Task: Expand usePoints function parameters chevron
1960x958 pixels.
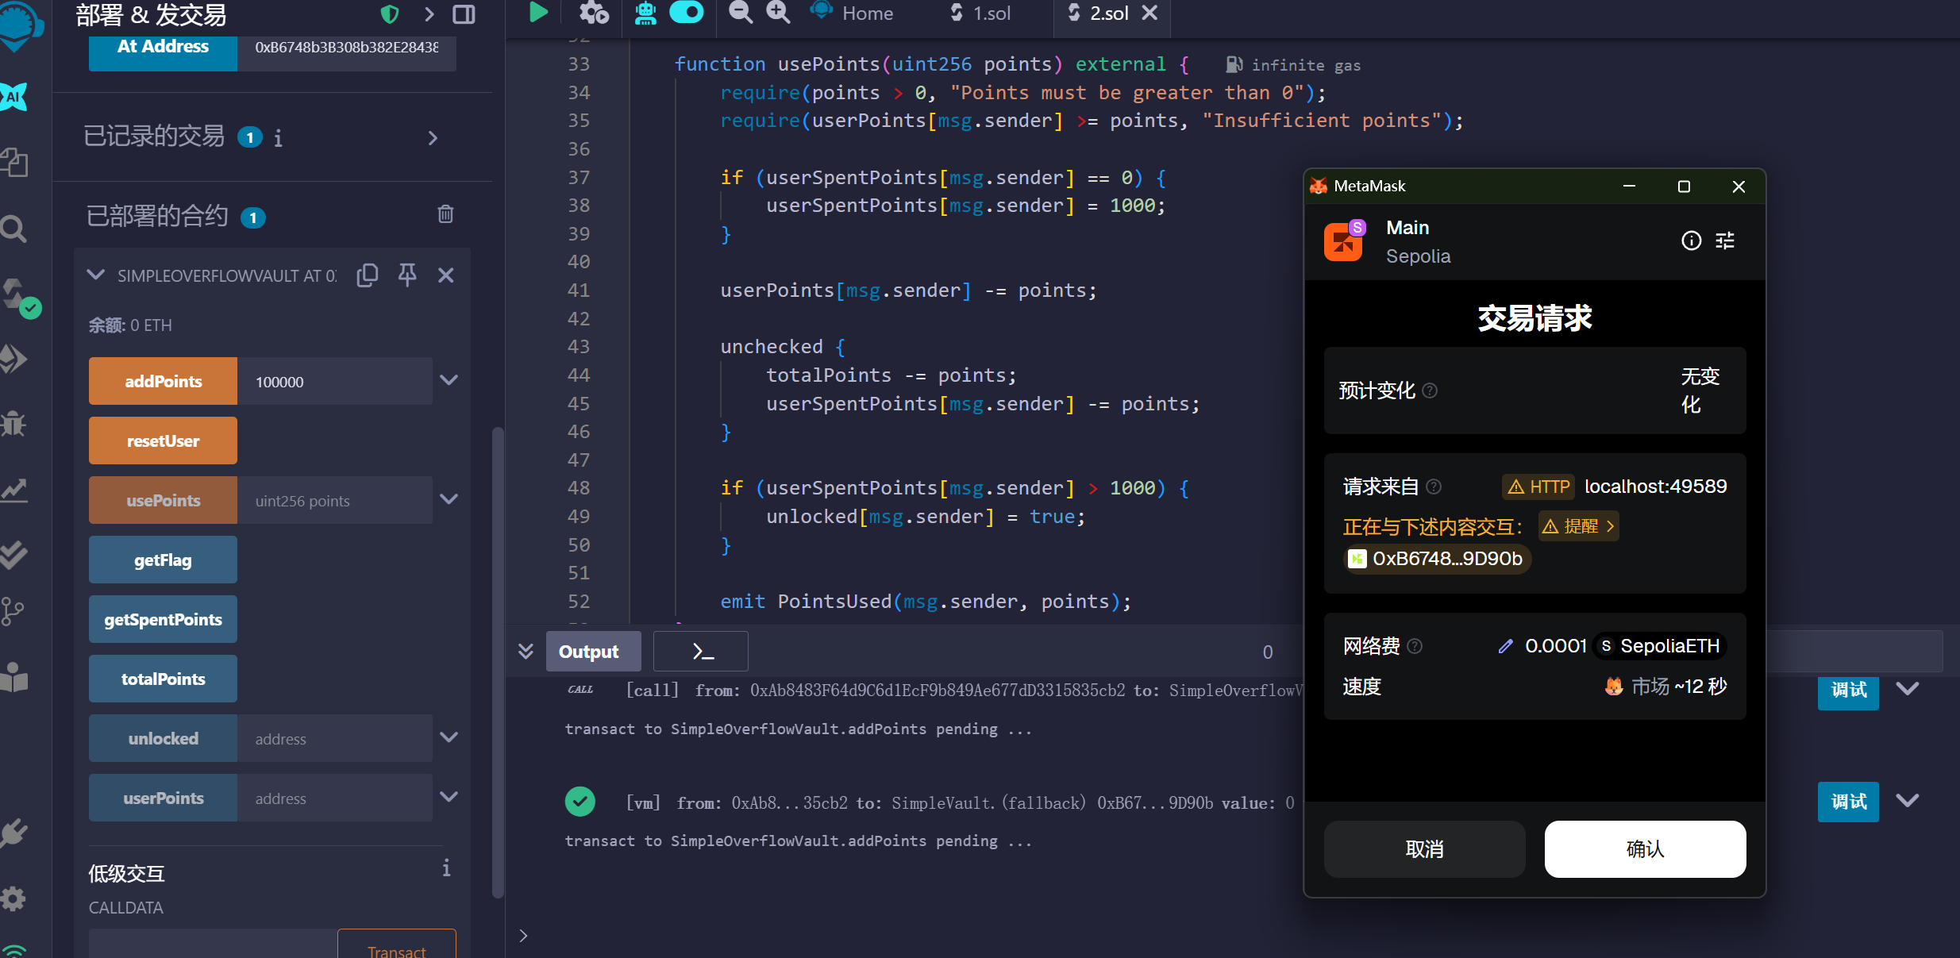Action: pyautogui.click(x=449, y=499)
